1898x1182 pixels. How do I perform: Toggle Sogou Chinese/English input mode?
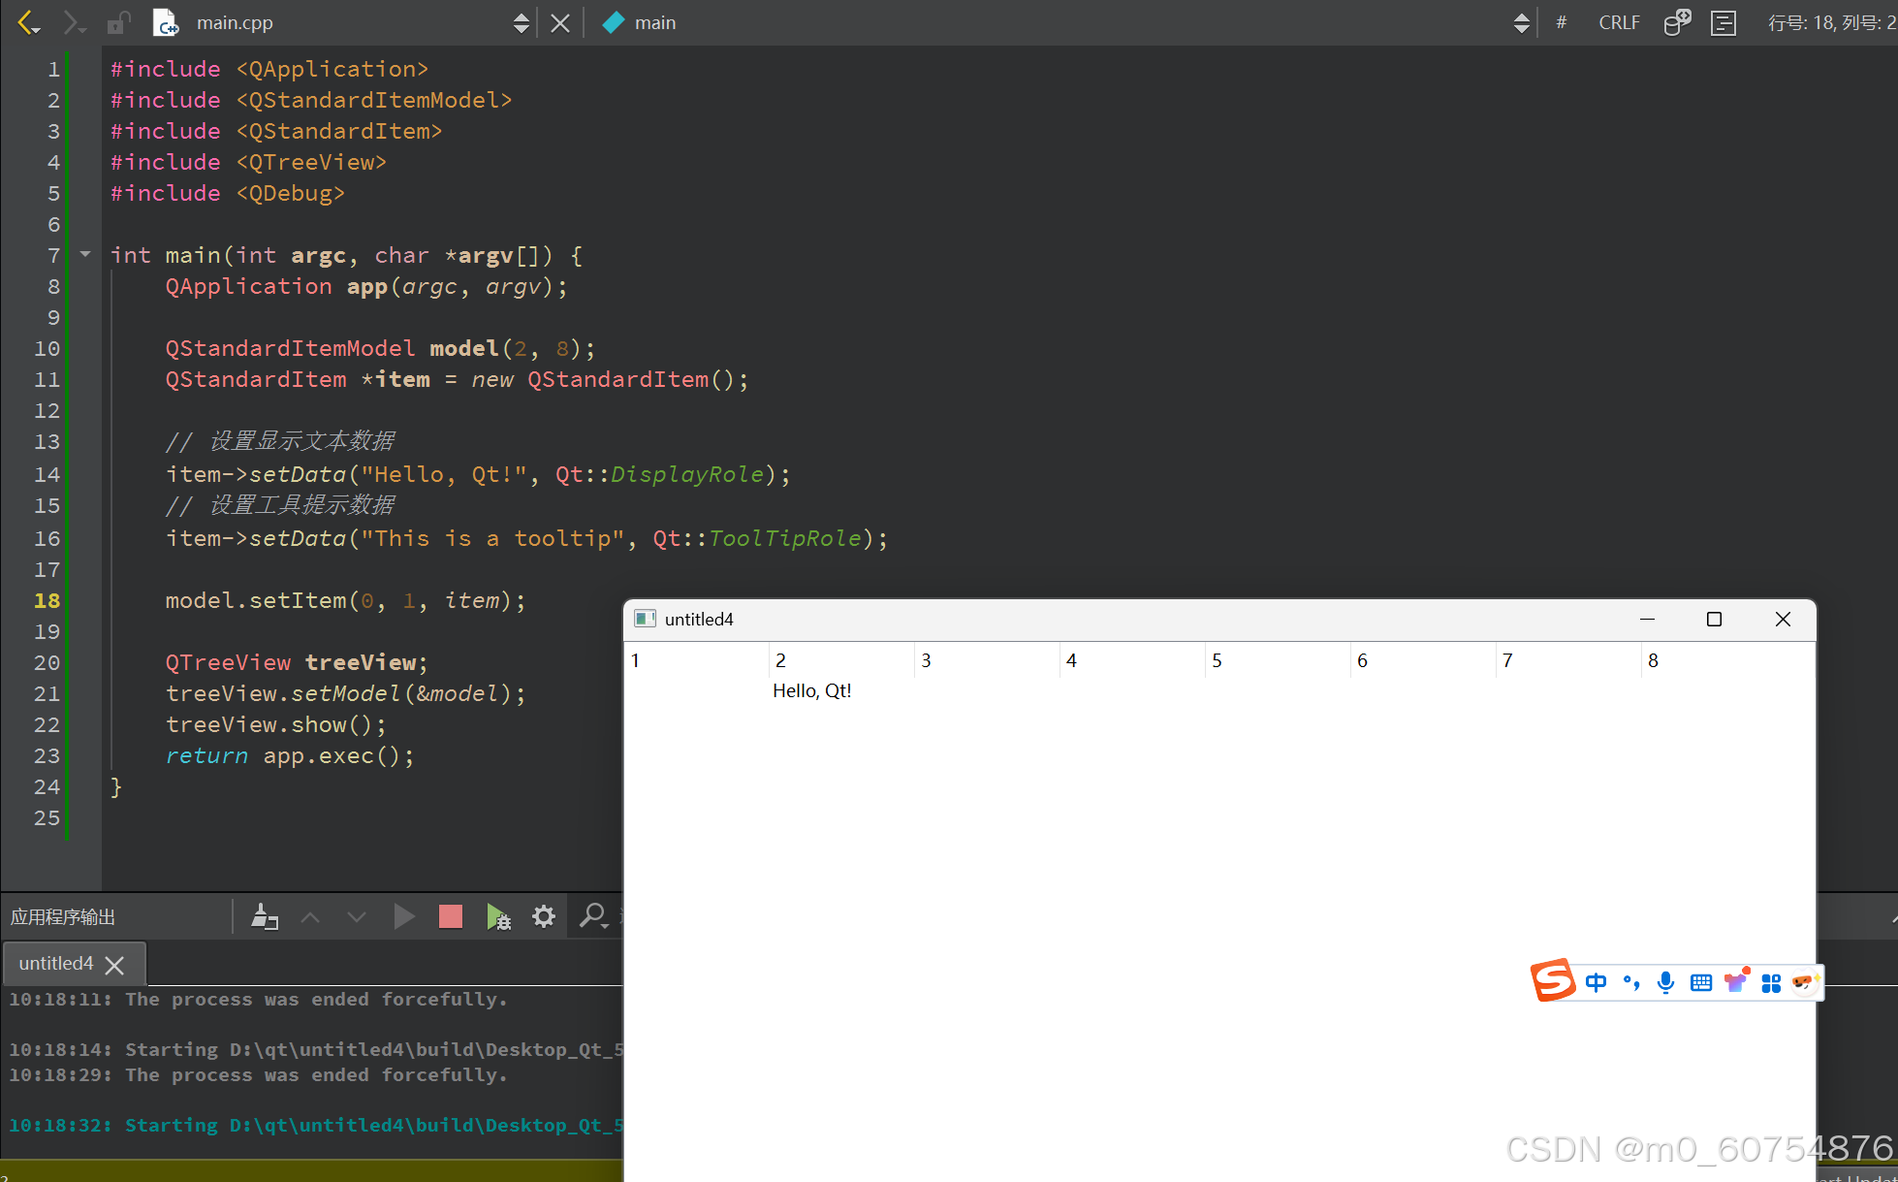pos(1596,982)
